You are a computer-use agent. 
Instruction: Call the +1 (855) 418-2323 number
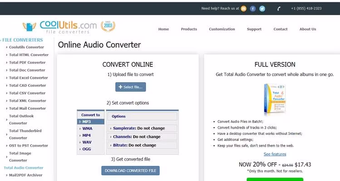click(306, 9)
